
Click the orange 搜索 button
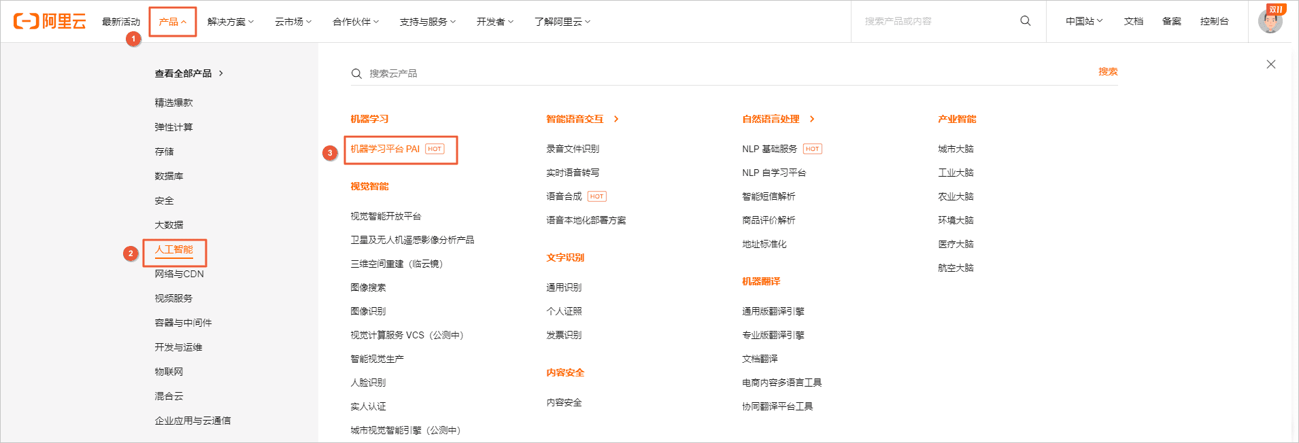coord(1107,72)
